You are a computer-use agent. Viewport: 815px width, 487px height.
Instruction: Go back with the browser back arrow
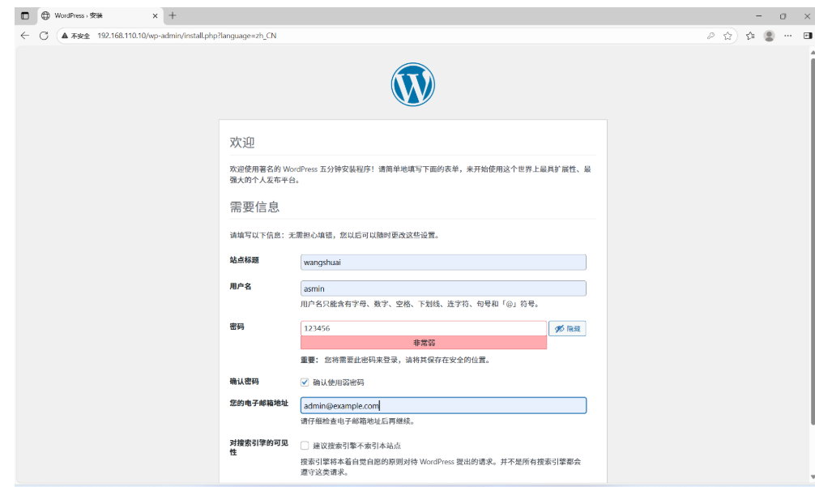25,36
